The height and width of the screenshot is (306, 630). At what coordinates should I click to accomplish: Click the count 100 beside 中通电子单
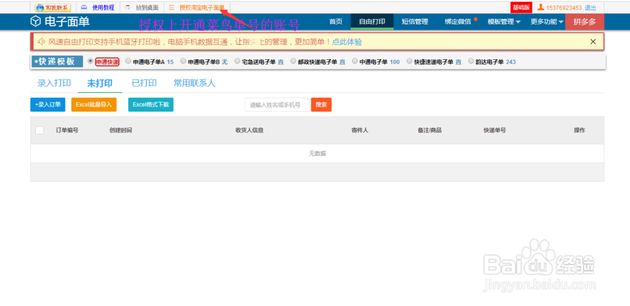[394, 62]
